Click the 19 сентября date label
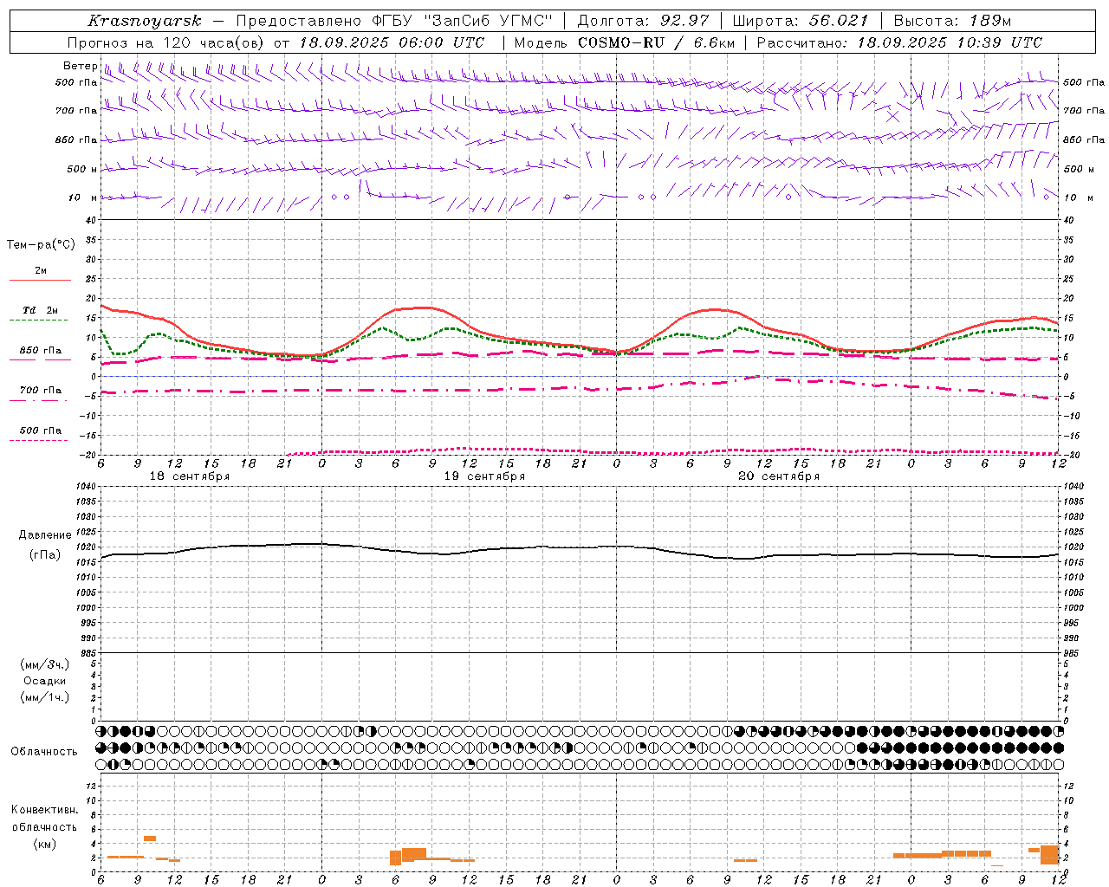Viewport: 1109px width, 887px height. pyautogui.click(x=484, y=476)
